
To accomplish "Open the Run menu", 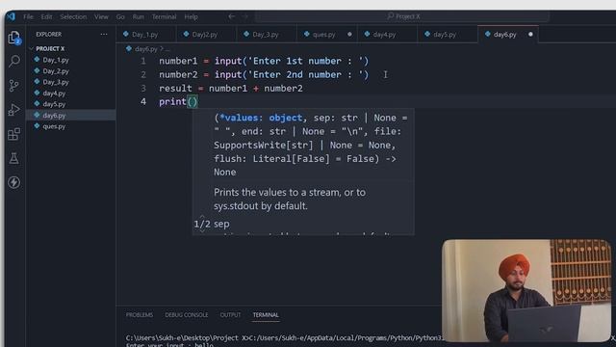I will click(138, 16).
